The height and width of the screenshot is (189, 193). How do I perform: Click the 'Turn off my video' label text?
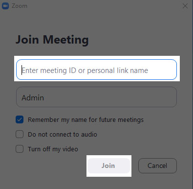coord(53,149)
